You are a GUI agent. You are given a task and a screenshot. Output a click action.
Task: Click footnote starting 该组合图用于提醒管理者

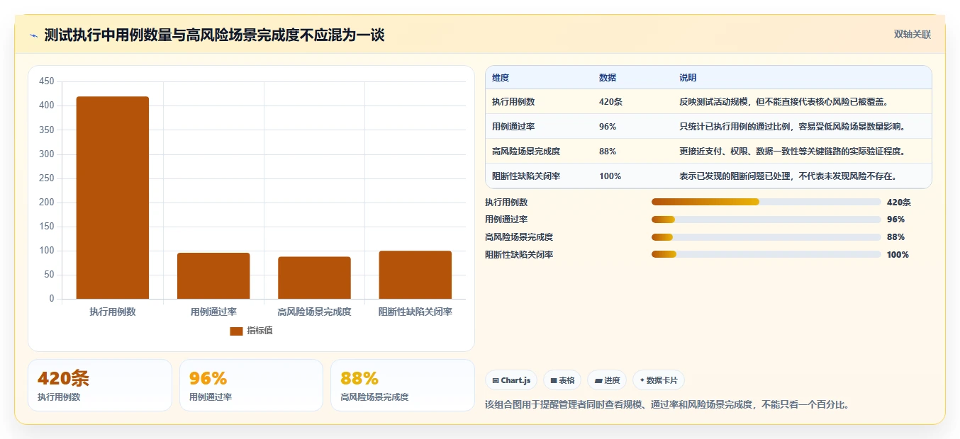667,405
